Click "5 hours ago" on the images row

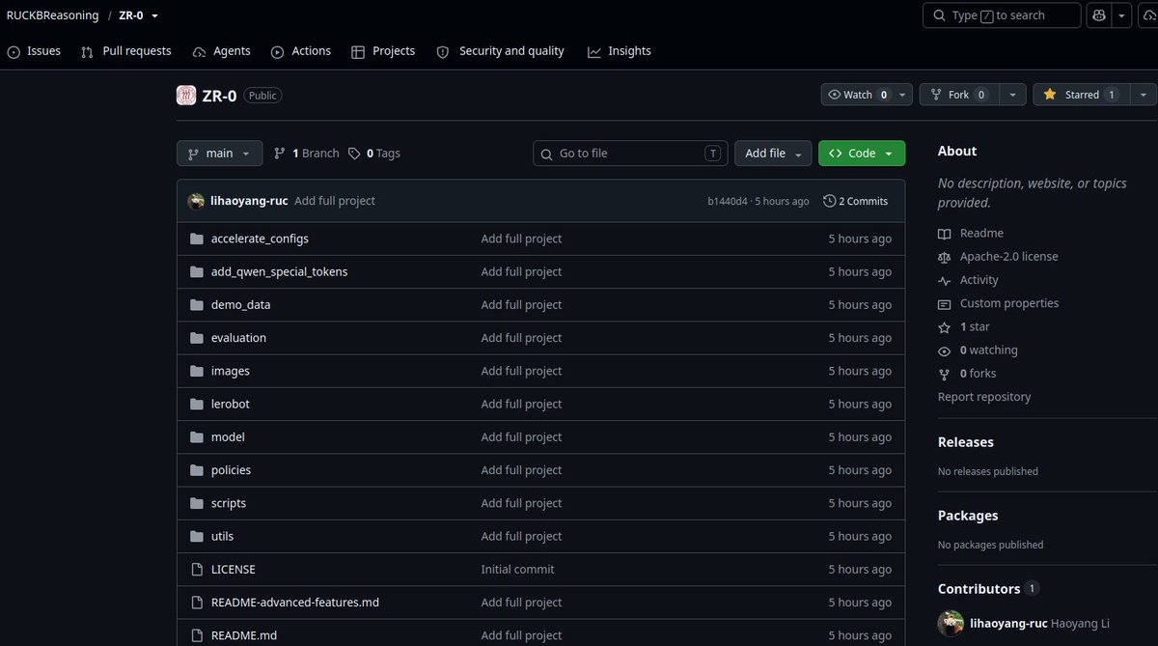(x=860, y=371)
